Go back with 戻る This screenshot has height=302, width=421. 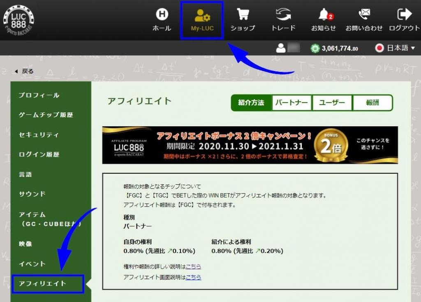pos(24,71)
